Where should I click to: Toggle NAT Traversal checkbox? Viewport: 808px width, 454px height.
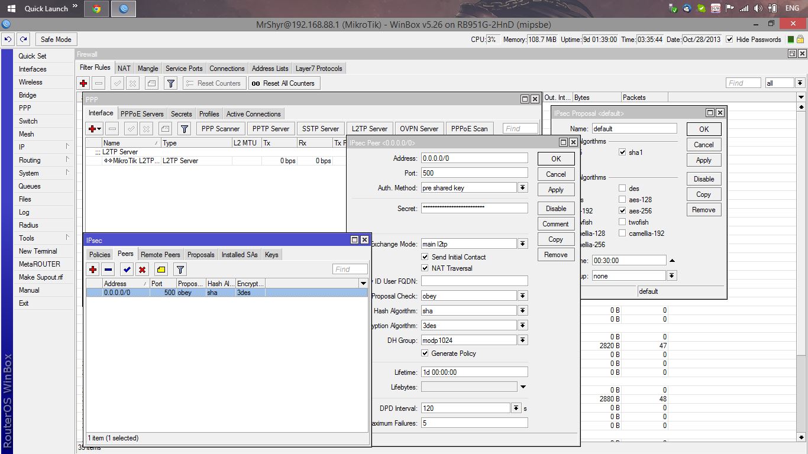[x=425, y=268]
